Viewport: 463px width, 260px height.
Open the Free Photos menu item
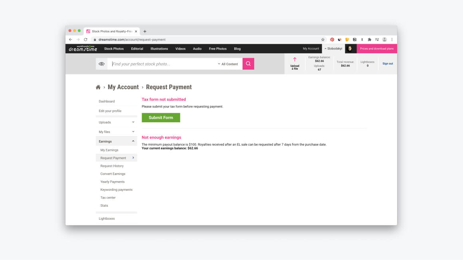(x=218, y=49)
